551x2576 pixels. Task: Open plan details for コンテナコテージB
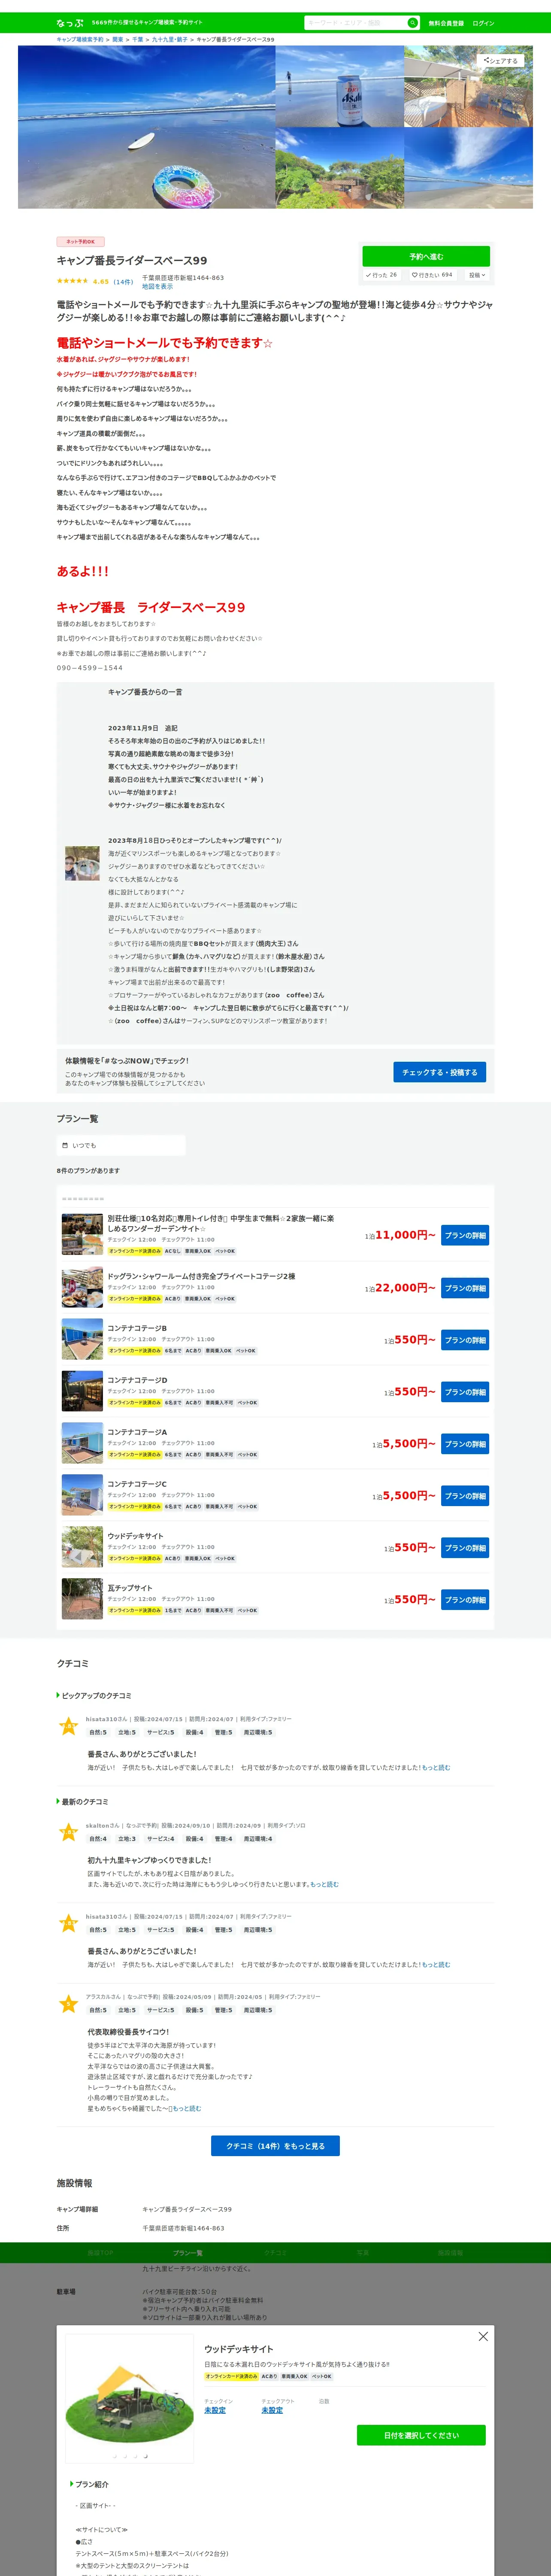[x=465, y=1340]
